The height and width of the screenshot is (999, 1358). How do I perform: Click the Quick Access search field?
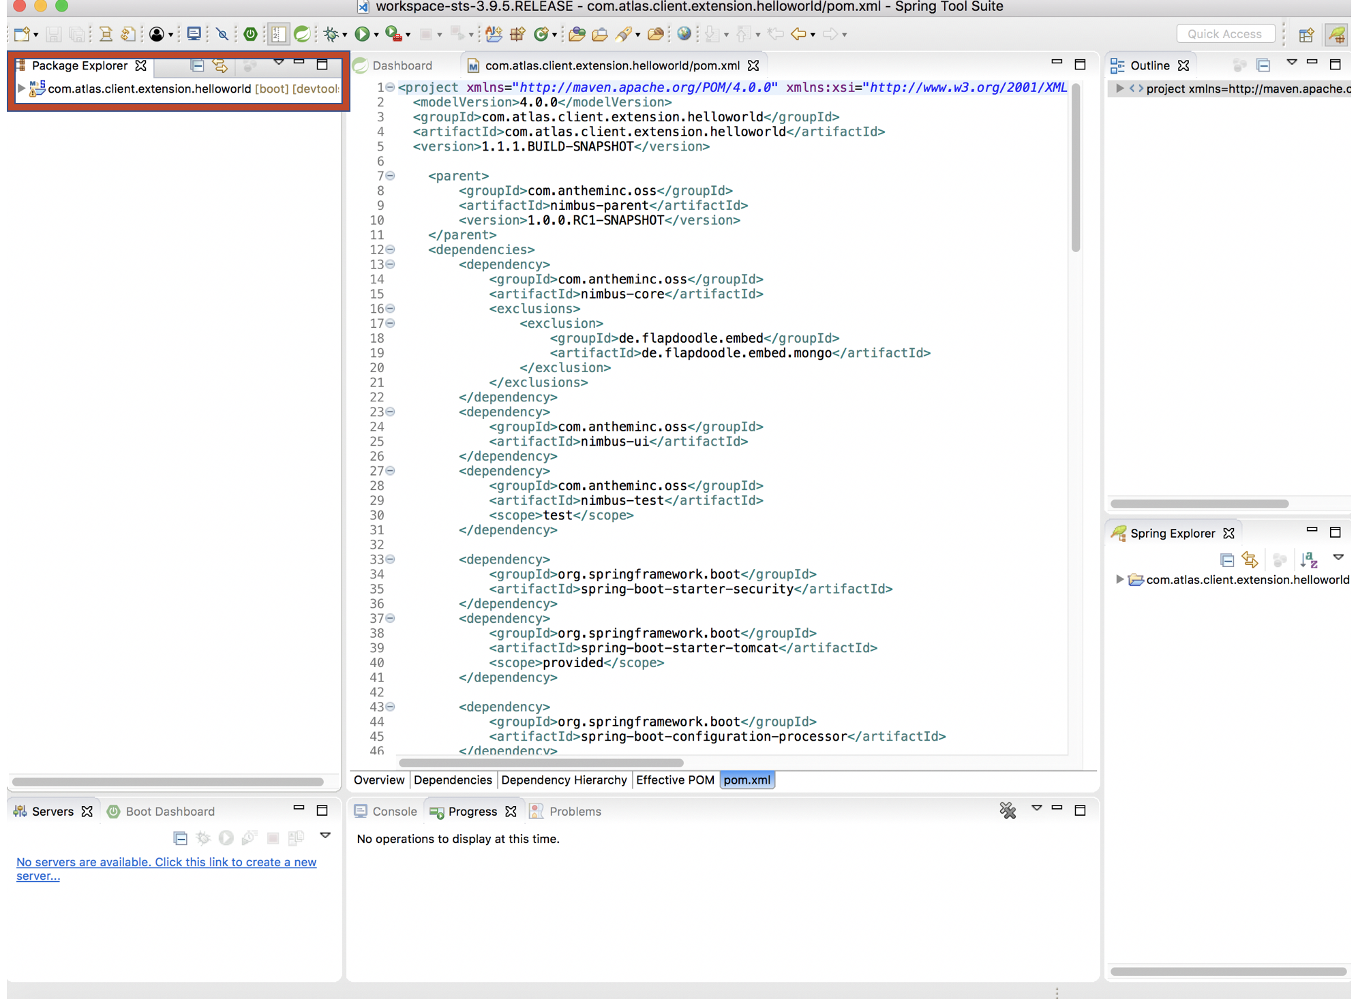point(1225,33)
